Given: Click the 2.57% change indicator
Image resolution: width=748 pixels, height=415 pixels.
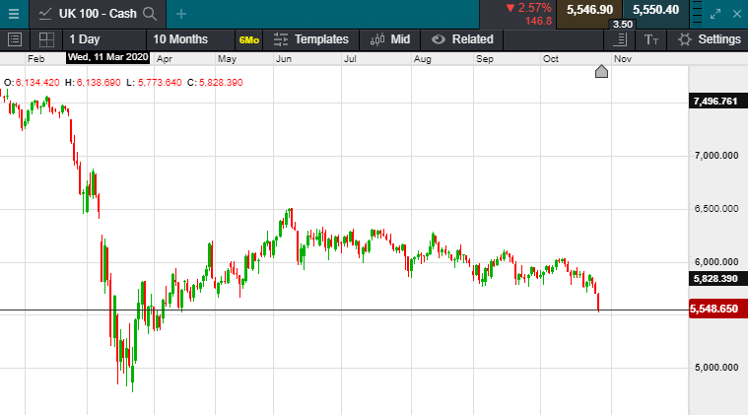Looking at the screenshot, I should click(x=528, y=8).
